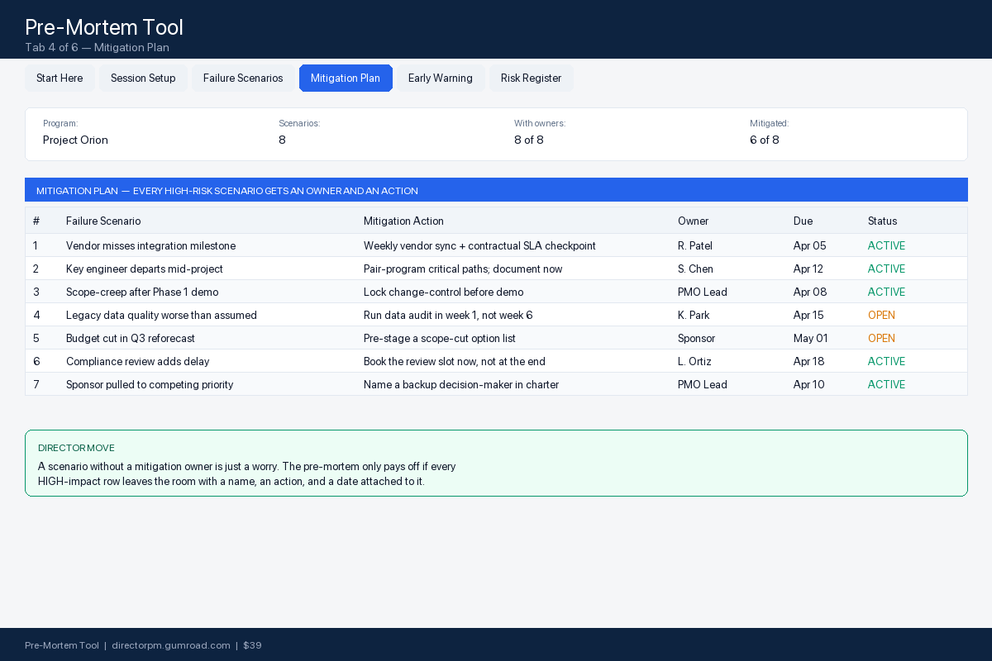Click the Director Move callout heading
The width and height of the screenshot is (992, 661).
click(76, 448)
